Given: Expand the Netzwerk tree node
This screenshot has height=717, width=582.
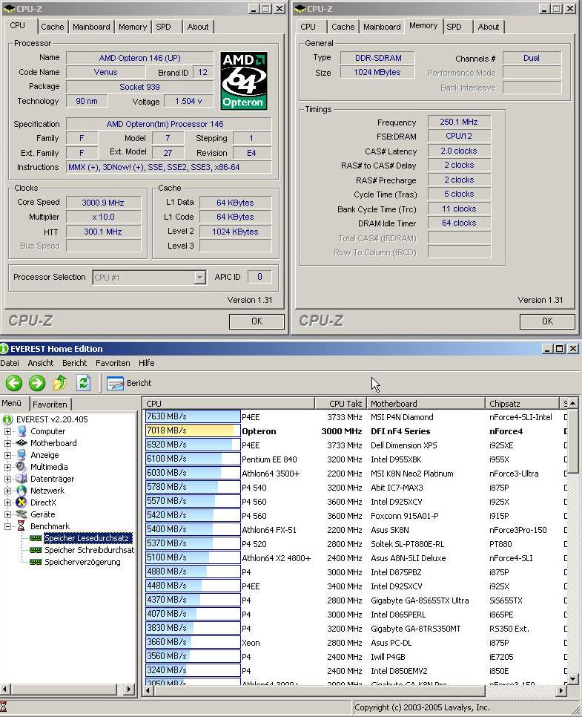Looking at the screenshot, I should point(7,491).
